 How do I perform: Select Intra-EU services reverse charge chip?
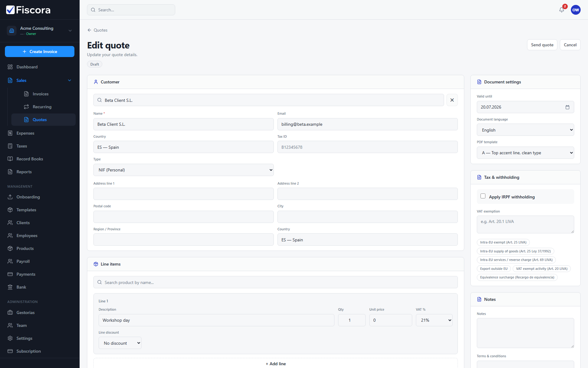[x=516, y=260]
